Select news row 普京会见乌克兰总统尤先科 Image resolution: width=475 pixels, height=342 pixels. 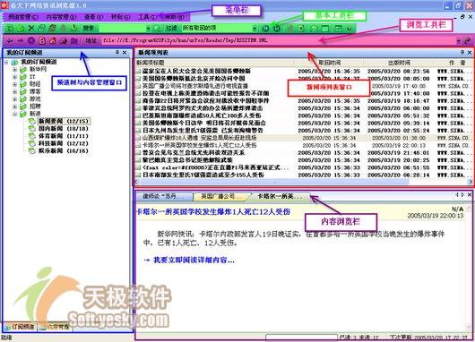pyautogui.click(x=304, y=152)
